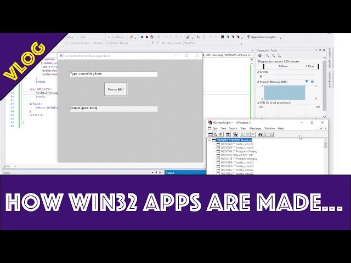Close the Autos panel

coord(160,173)
